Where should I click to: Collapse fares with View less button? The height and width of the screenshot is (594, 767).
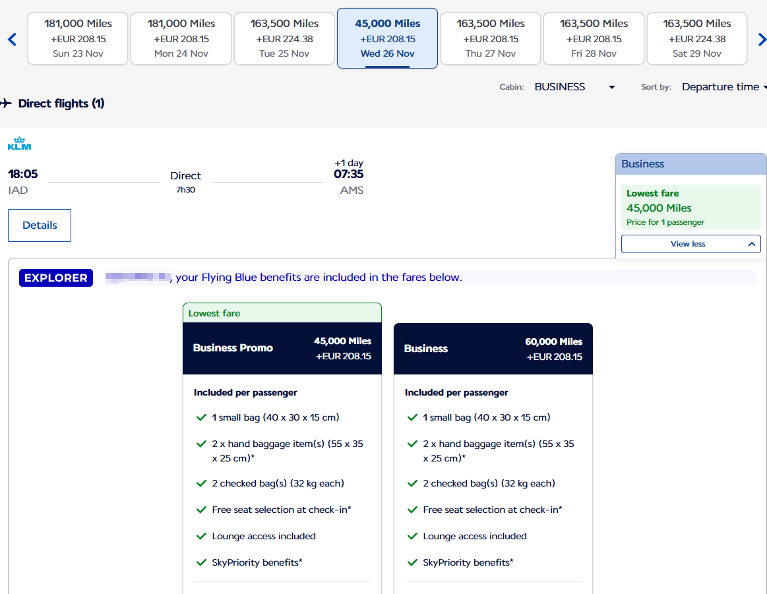[x=690, y=244]
